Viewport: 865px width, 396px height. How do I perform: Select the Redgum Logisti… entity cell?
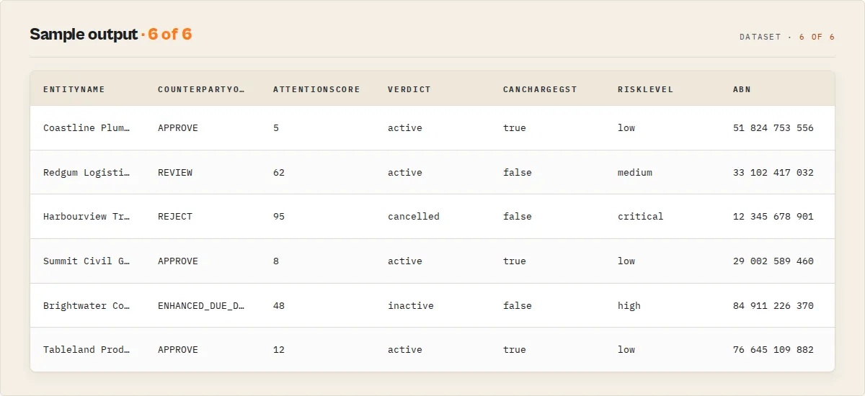click(86, 173)
